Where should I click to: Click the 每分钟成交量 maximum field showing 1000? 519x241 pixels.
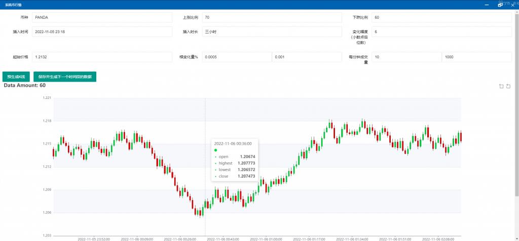[476, 57]
